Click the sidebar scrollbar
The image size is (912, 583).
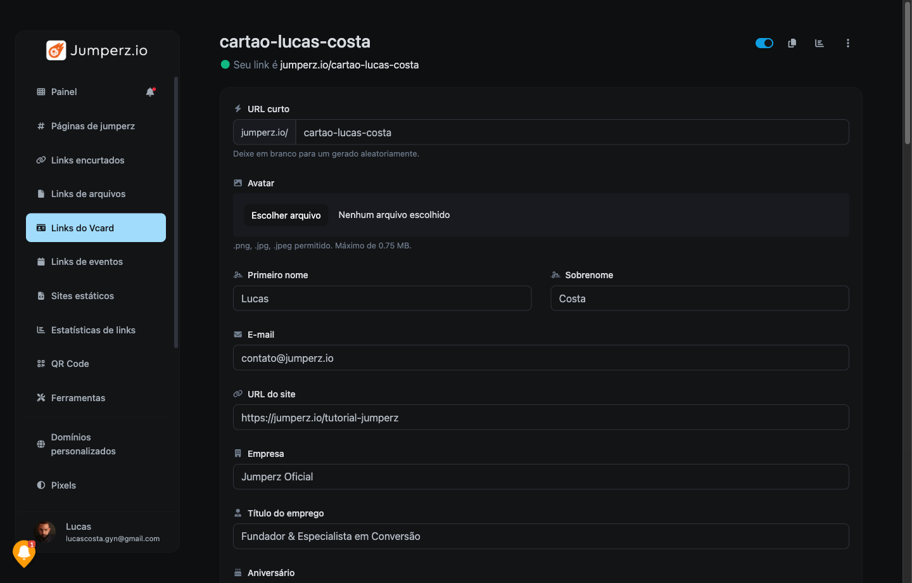(x=176, y=212)
